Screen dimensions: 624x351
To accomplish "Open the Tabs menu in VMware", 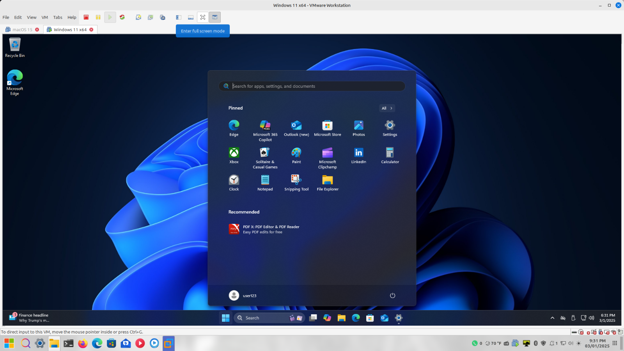I will (x=58, y=17).
